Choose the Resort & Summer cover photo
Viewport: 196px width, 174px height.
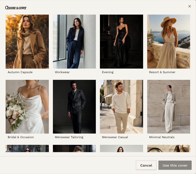click(x=169, y=41)
